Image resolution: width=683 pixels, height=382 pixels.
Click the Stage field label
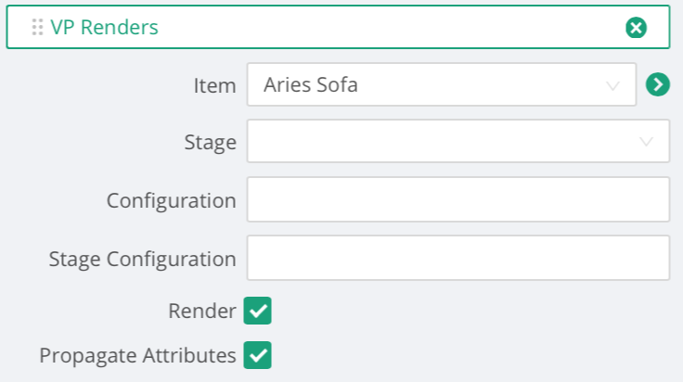coord(211,142)
